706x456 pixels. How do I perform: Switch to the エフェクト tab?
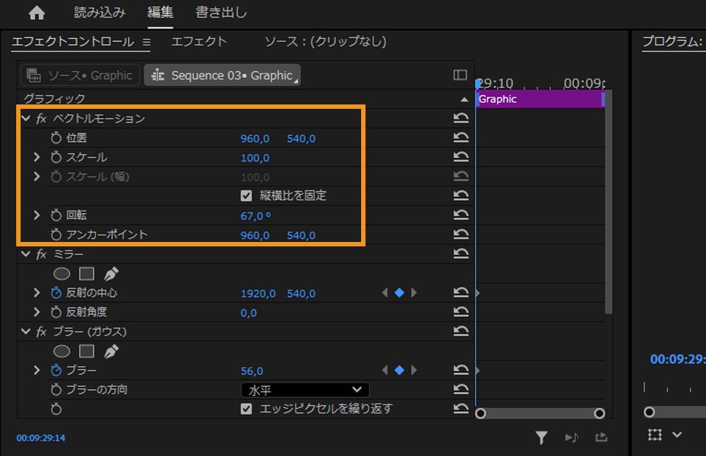[x=199, y=42]
